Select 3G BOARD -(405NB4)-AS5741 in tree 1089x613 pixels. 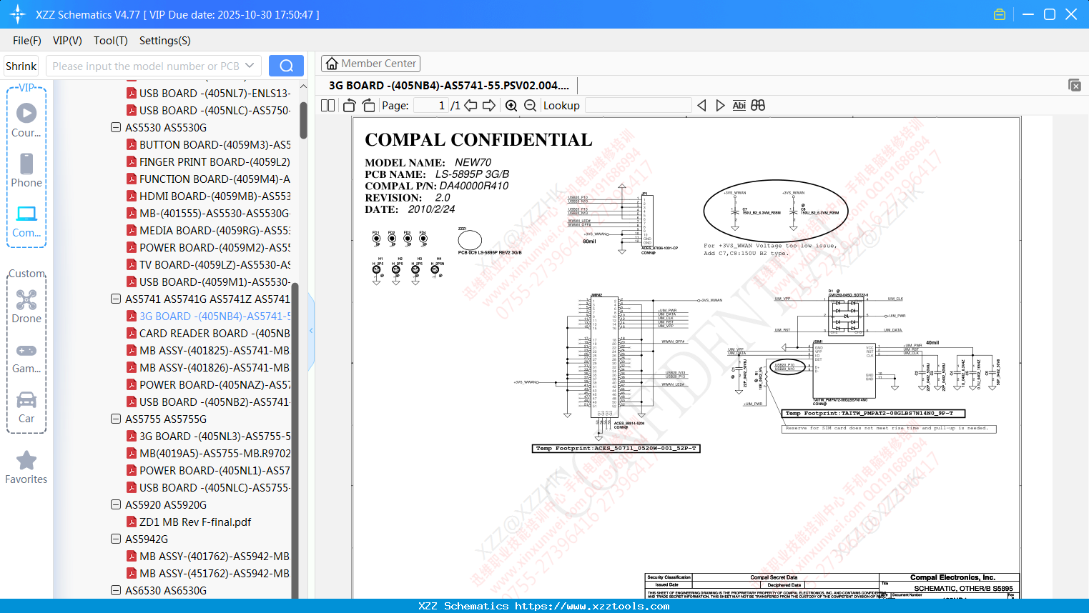[209, 316]
